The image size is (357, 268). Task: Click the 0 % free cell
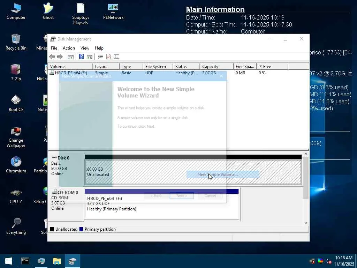pos(262,73)
